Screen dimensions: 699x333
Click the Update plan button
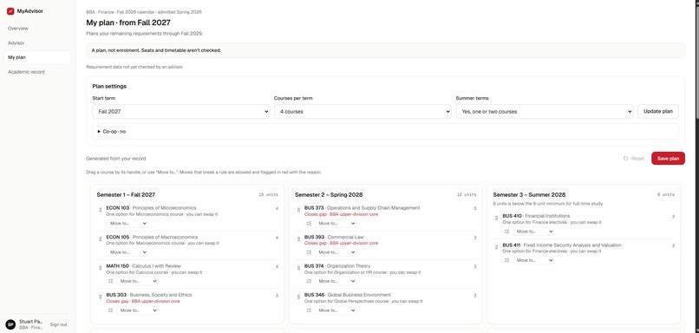point(658,112)
